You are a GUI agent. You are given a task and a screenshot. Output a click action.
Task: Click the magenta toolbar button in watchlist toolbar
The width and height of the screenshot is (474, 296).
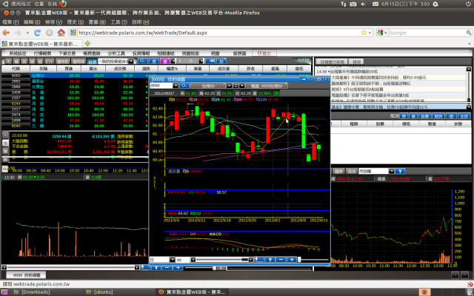164,61
